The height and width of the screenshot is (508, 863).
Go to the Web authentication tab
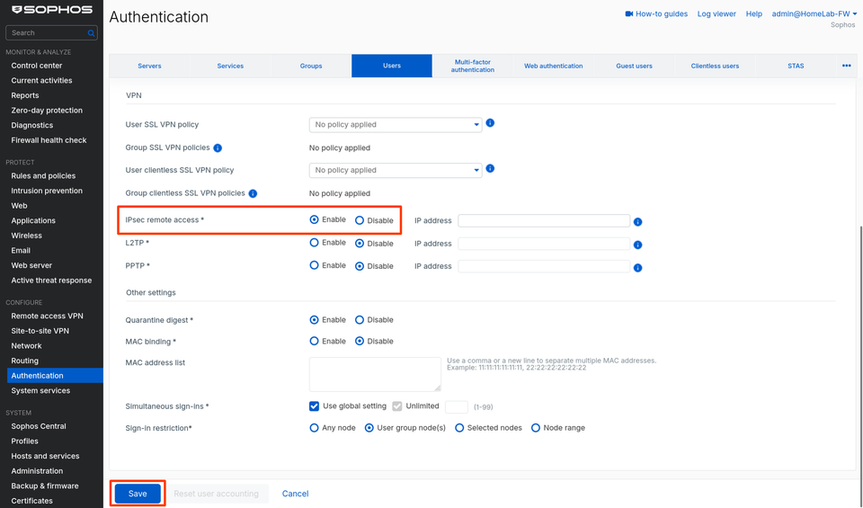(553, 66)
